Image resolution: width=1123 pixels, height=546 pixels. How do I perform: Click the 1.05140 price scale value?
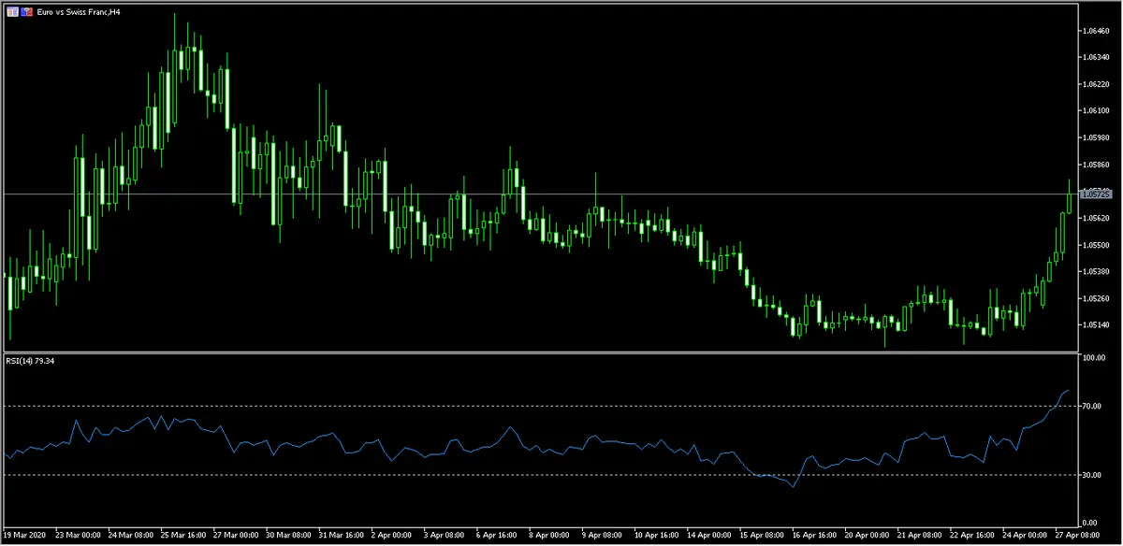click(1094, 325)
